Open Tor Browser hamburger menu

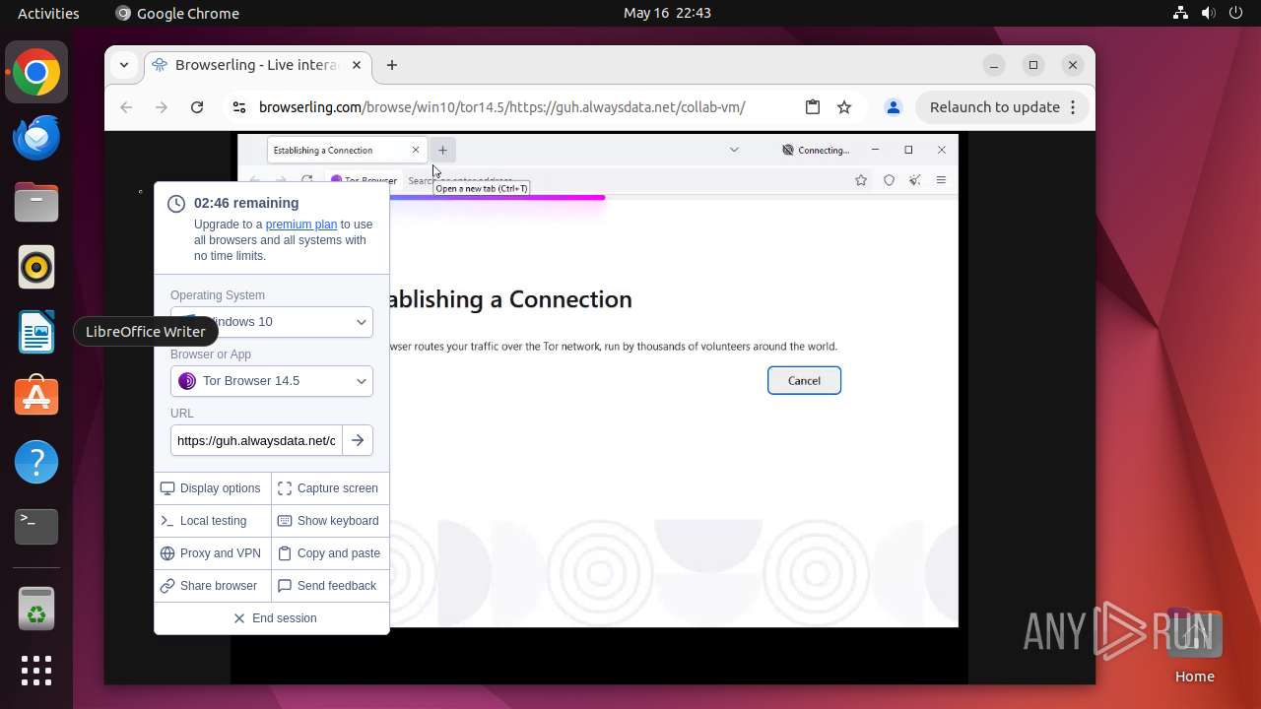(942, 180)
